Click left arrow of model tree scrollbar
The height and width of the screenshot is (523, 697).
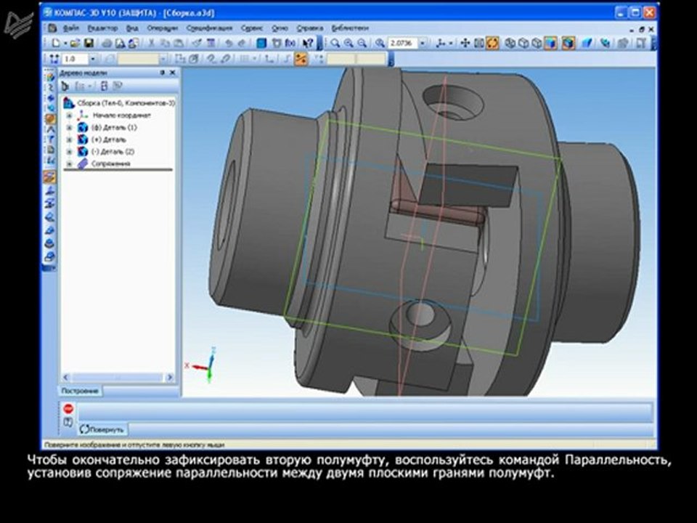[66, 378]
